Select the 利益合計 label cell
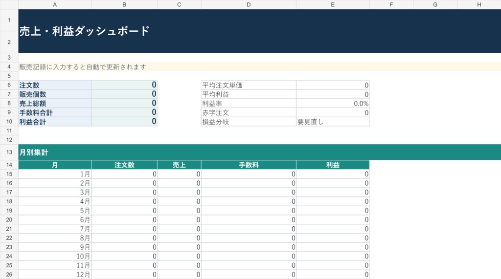 pos(55,122)
